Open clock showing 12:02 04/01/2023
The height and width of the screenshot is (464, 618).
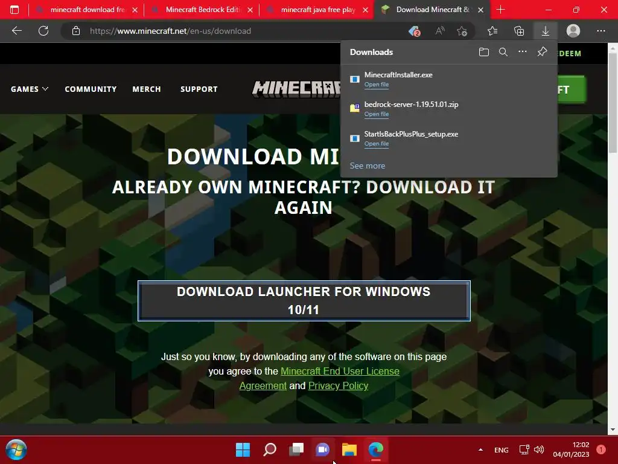[571, 449]
